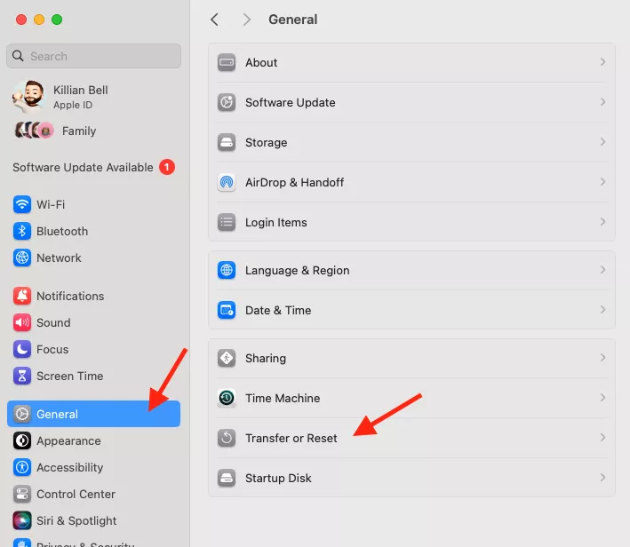Expand the AirDrop & Handoff row chevron
Viewport: 630px width, 547px height.
tap(602, 182)
